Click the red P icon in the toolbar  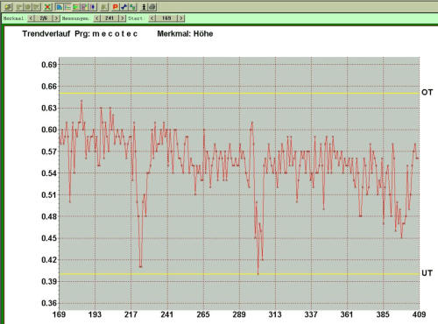pos(116,7)
